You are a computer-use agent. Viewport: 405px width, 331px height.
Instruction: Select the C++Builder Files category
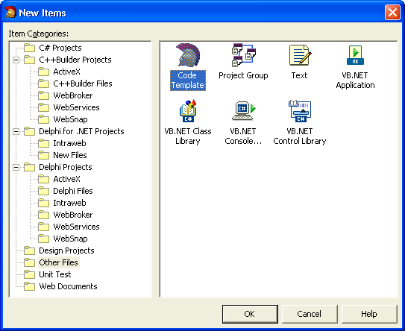tap(83, 83)
